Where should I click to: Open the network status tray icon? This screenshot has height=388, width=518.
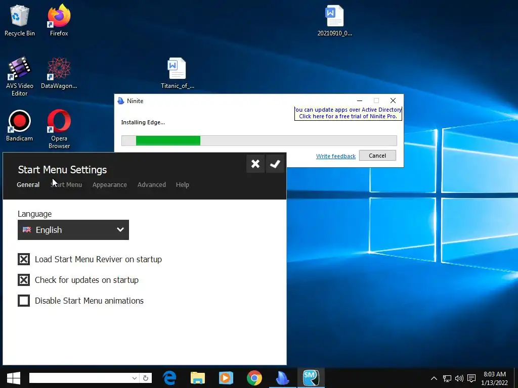pyautogui.click(x=447, y=378)
